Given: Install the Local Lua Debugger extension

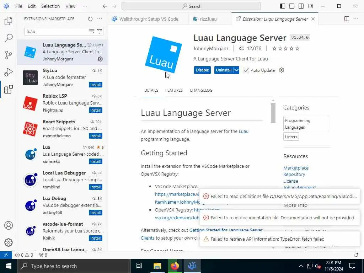Looking at the screenshot, I should pos(95,187).
